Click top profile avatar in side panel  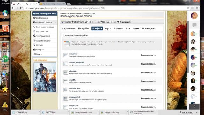click(x=194, y=16)
